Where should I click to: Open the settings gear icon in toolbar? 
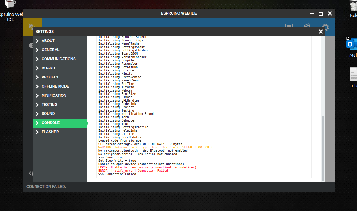pos(325,27)
